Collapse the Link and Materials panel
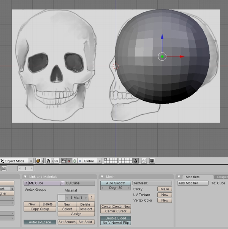 (25, 177)
